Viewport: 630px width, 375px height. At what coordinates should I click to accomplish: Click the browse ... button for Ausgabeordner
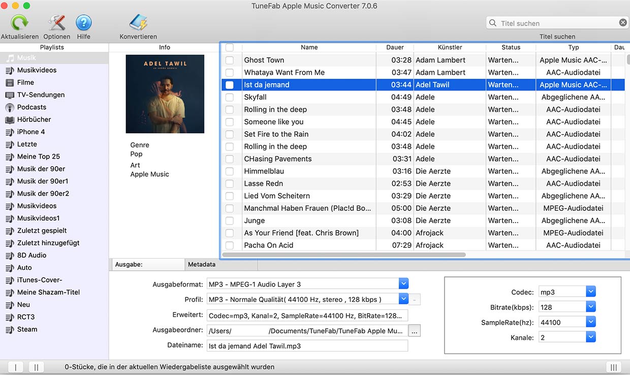415,331
